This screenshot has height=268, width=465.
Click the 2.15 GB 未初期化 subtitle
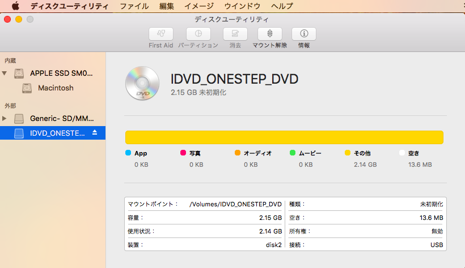[198, 93]
